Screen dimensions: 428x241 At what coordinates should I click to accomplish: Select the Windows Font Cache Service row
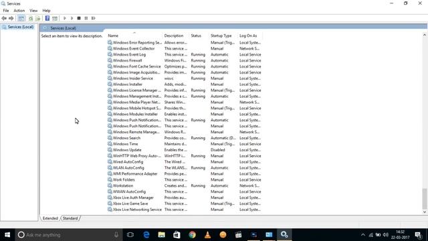185,66
